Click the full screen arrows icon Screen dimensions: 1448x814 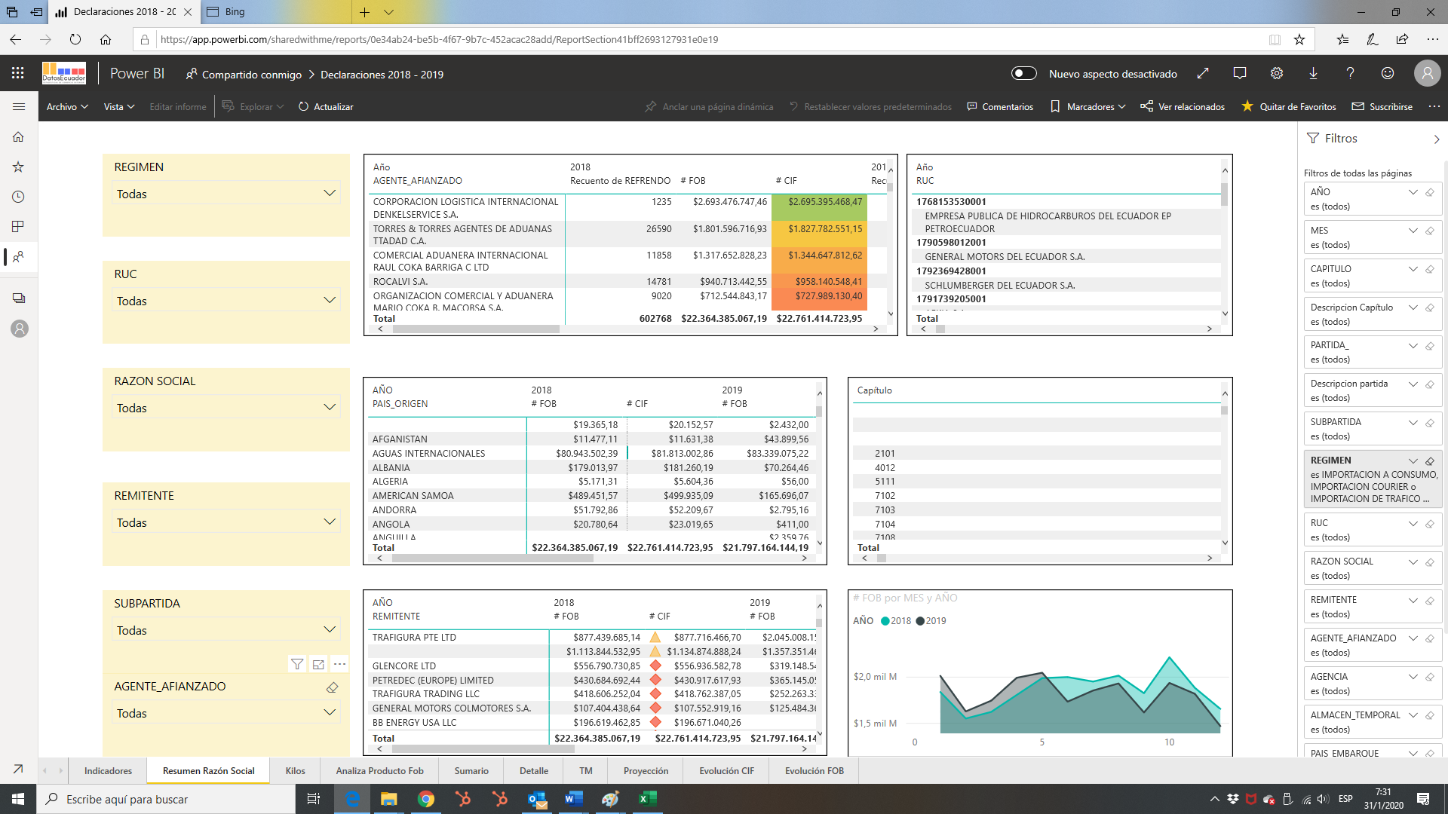1203,73
